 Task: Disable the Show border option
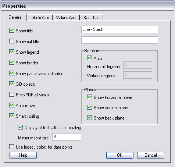[x=11, y=63]
